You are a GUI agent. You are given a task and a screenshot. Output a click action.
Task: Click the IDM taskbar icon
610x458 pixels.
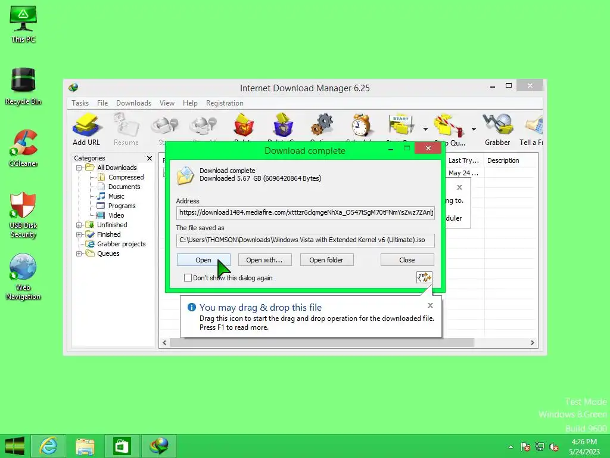[158, 446]
